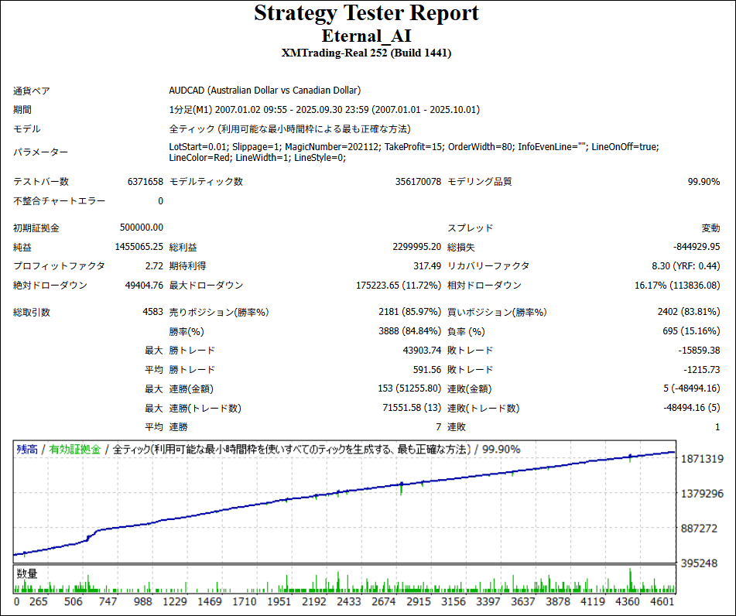
Task: Click the green 有効証拠金 legend label
Action: (x=75, y=450)
